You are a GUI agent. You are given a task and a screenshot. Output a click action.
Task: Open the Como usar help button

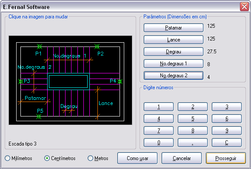pyautogui.click(x=137, y=158)
